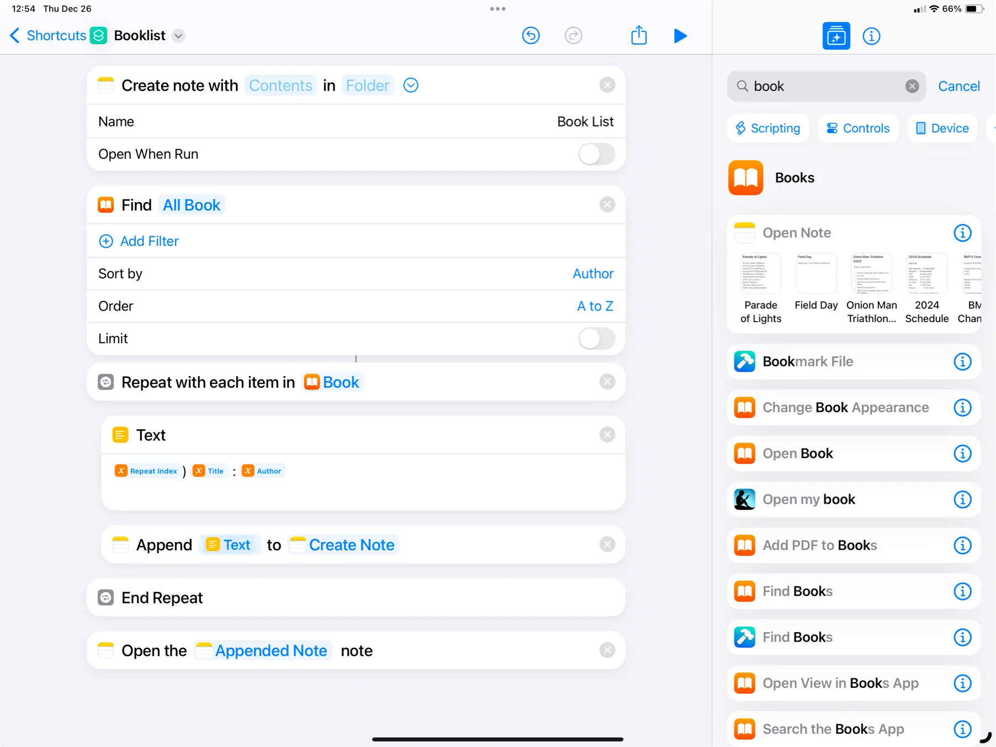
Task: Click the redo arrow icon
Action: click(x=573, y=36)
